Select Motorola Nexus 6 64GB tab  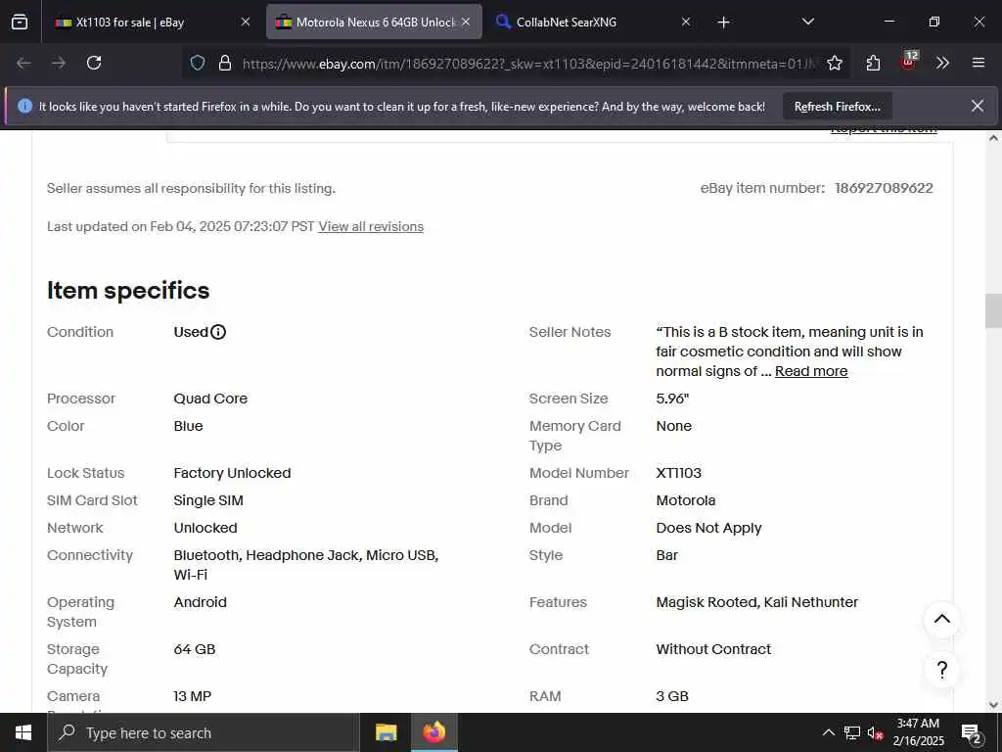(x=374, y=22)
